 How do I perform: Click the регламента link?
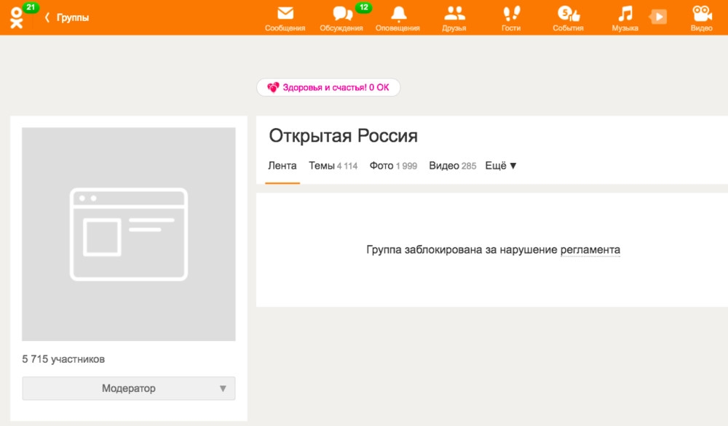590,249
